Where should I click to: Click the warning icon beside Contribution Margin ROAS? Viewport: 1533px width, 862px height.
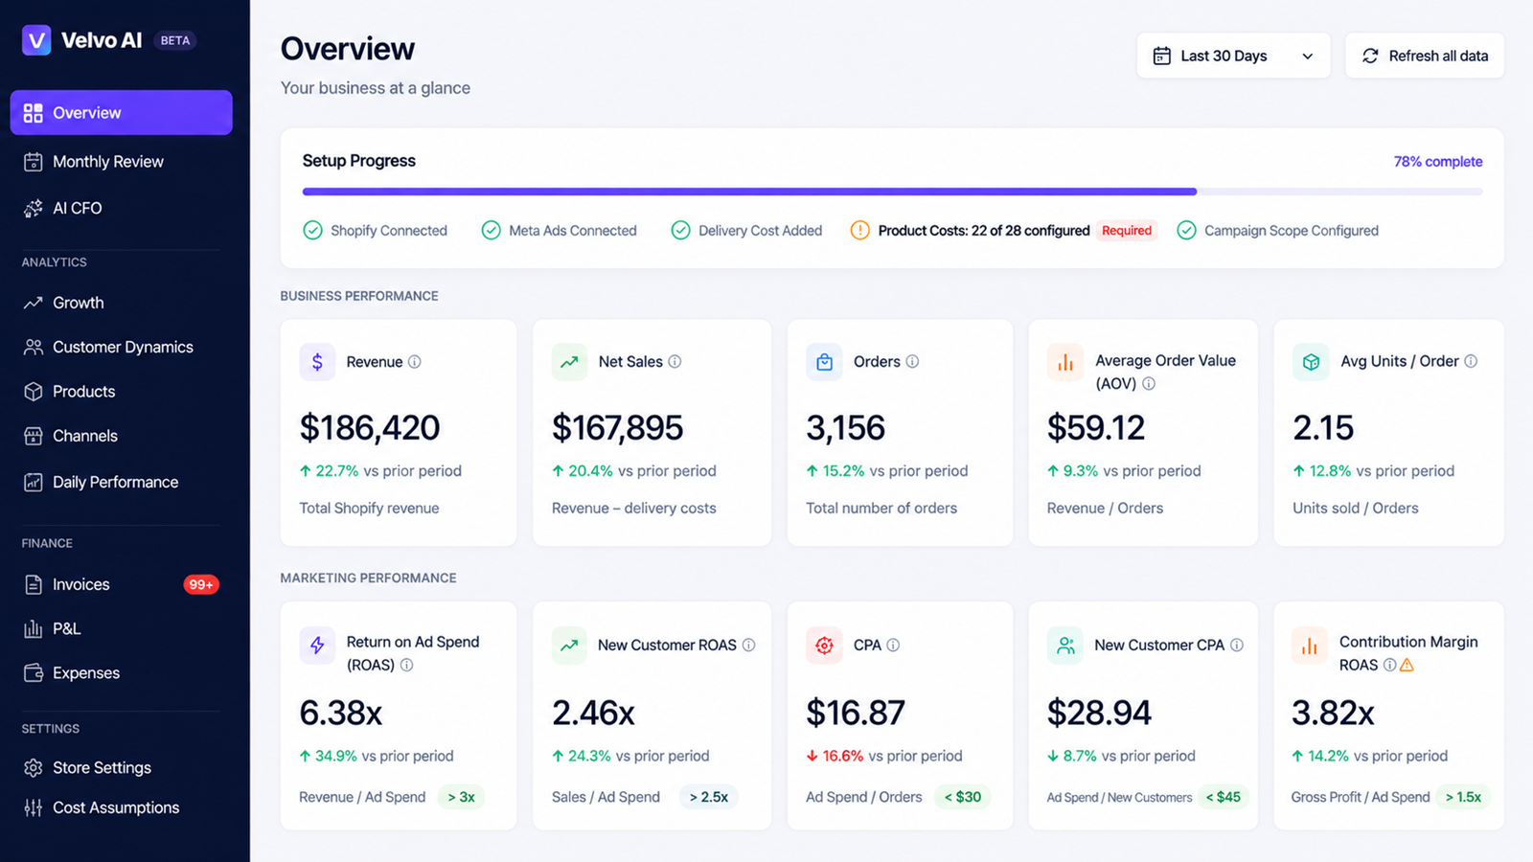tap(1407, 665)
